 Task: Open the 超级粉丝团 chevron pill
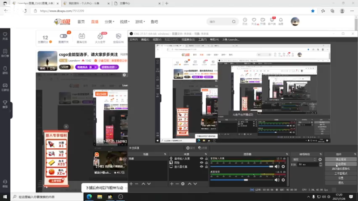(109, 67)
